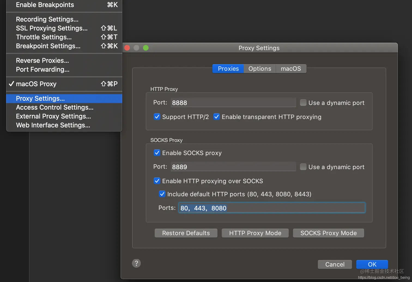The width and height of the screenshot is (412, 282).
Task: Open the help question mark button
Action: click(x=136, y=263)
